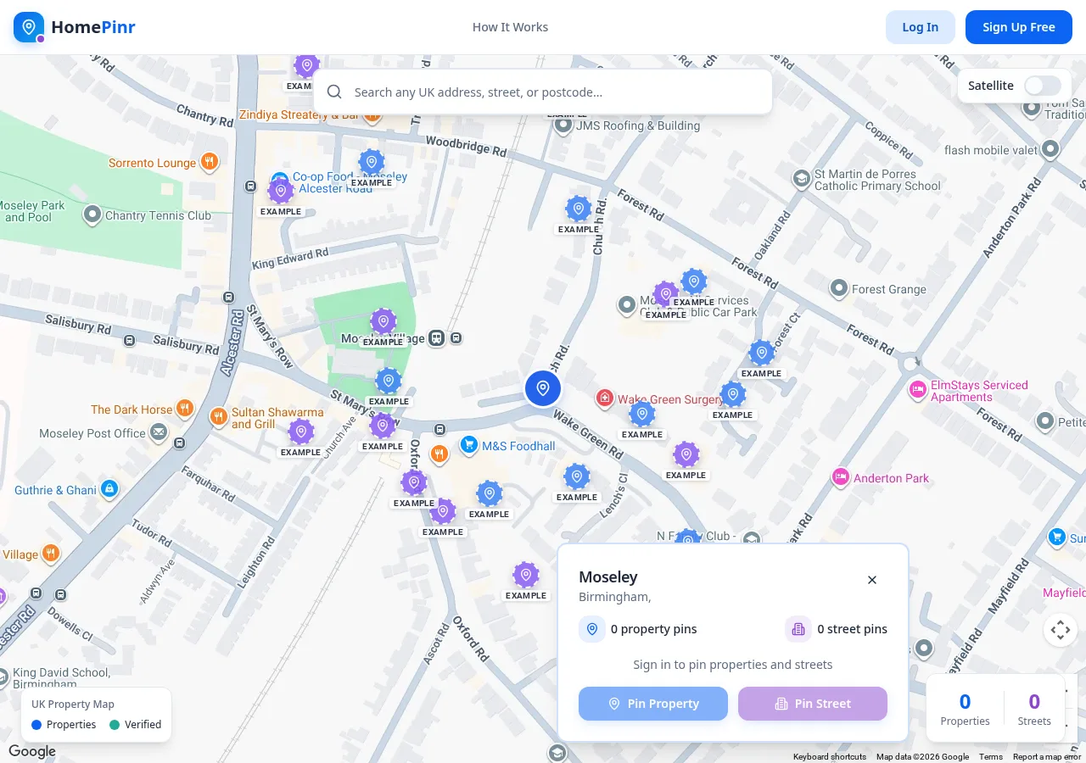Click the Forest Grange place marker
Image resolution: width=1086 pixels, height=763 pixels.
coord(839,289)
